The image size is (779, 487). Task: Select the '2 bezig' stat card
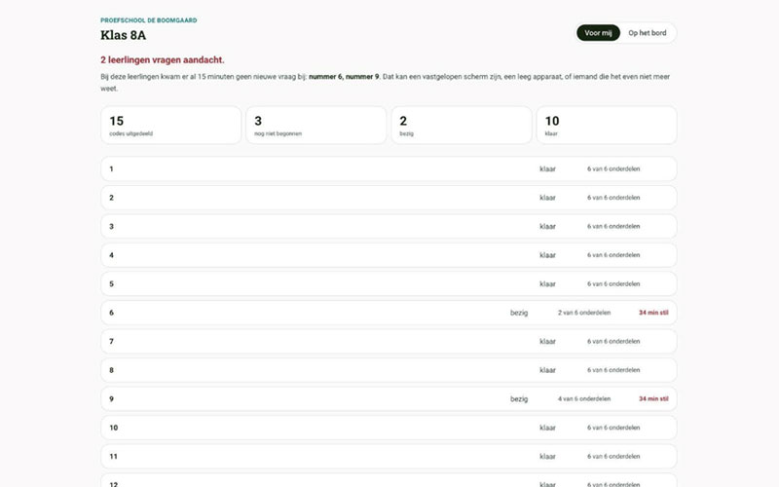click(x=461, y=126)
